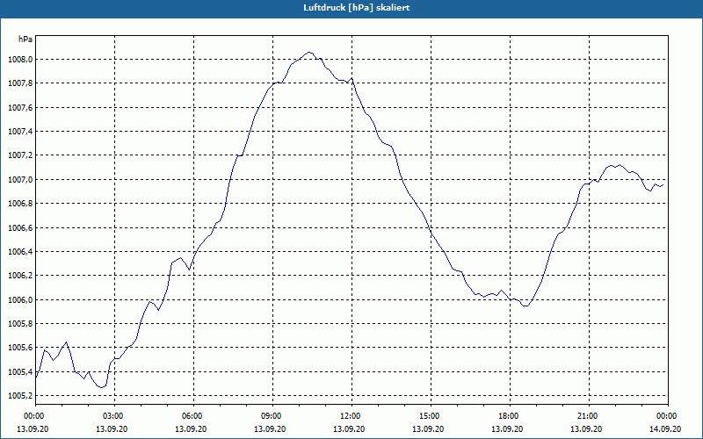Screen dimensions: 703x439
Task: Click the 1005,2 y-axis label
Action: 19,396
